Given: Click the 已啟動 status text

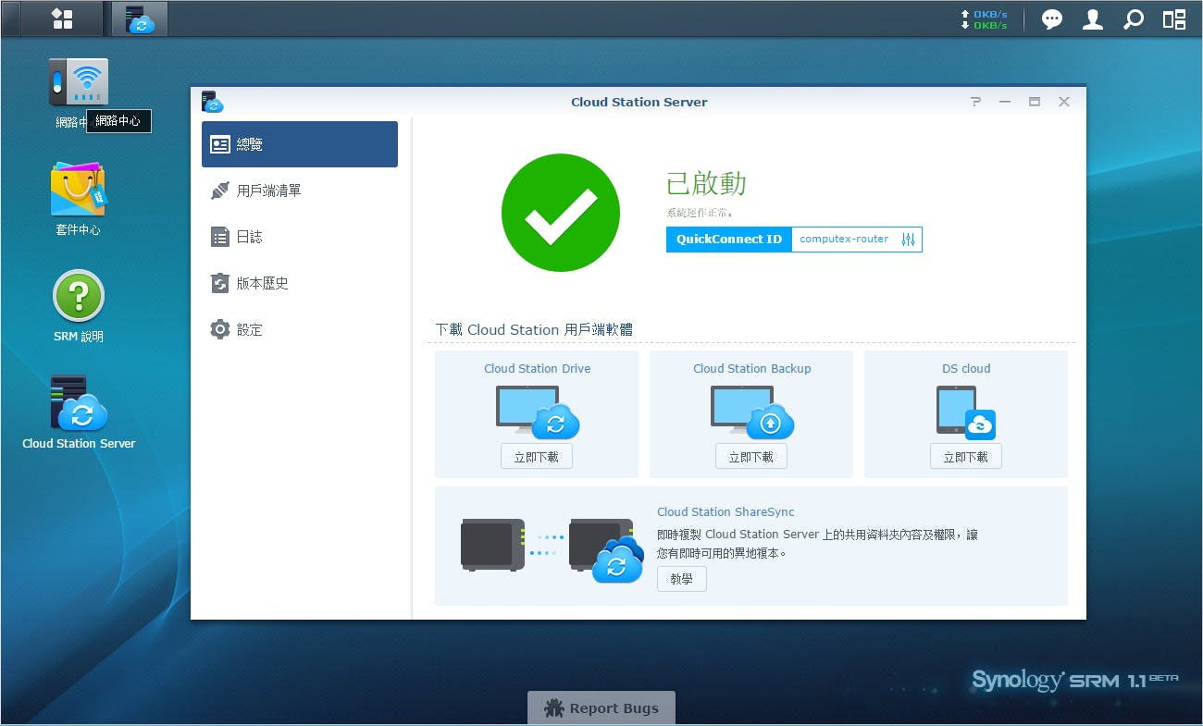Looking at the screenshot, I should (706, 184).
